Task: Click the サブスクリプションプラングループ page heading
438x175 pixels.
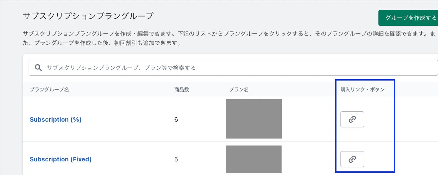Action: click(x=88, y=16)
